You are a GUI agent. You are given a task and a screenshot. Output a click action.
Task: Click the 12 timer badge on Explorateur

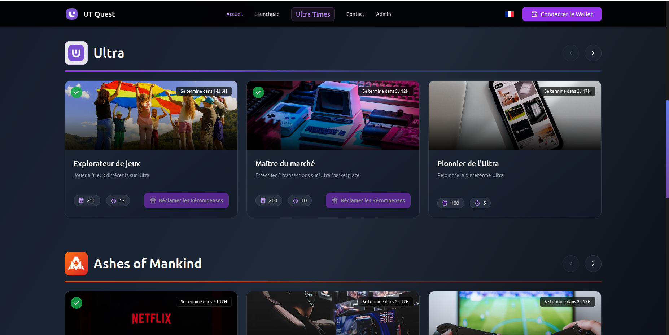click(x=118, y=200)
